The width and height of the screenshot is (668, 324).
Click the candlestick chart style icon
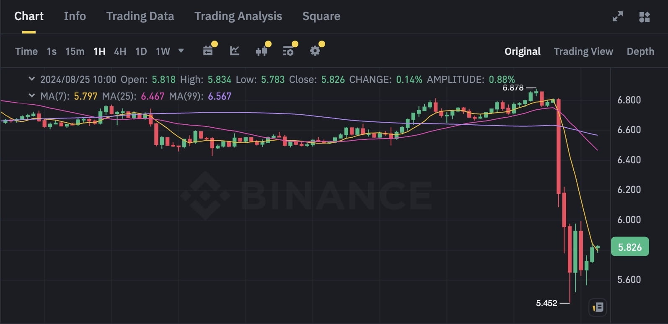pos(262,51)
